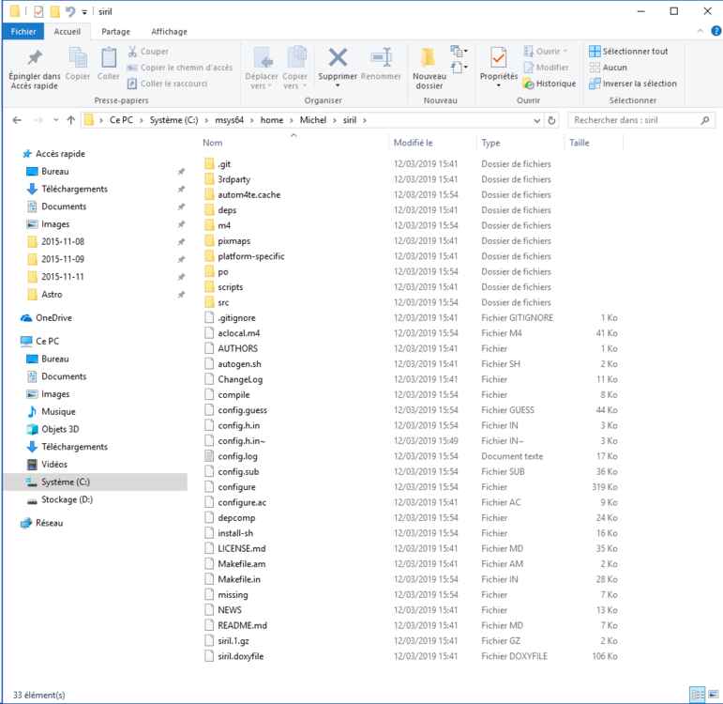
Task: Open the Copier vers menu
Action: (294, 69)
